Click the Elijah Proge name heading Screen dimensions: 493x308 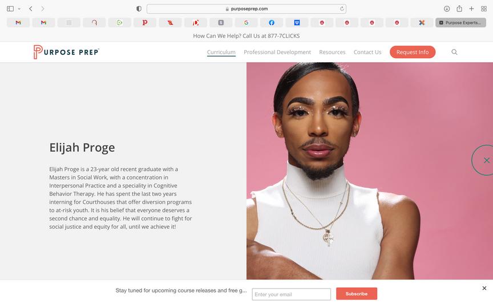pos(82,148)
